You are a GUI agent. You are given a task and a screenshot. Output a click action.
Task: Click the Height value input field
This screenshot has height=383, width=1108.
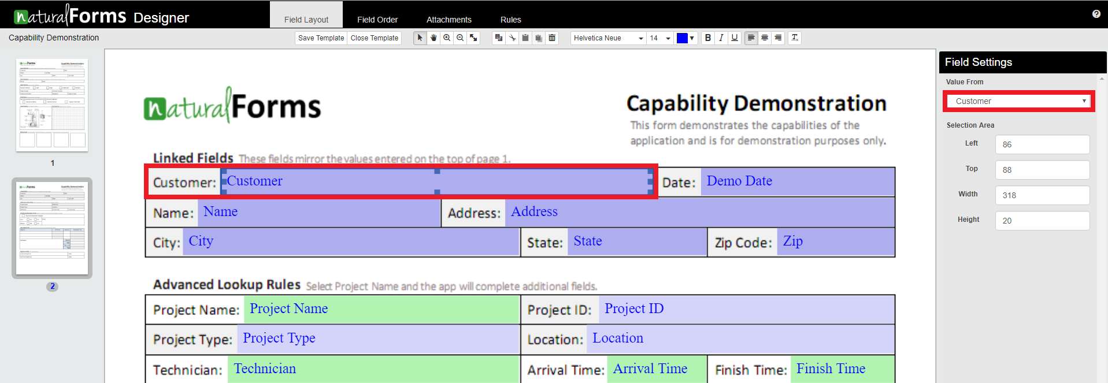[x=1042, y=221]
